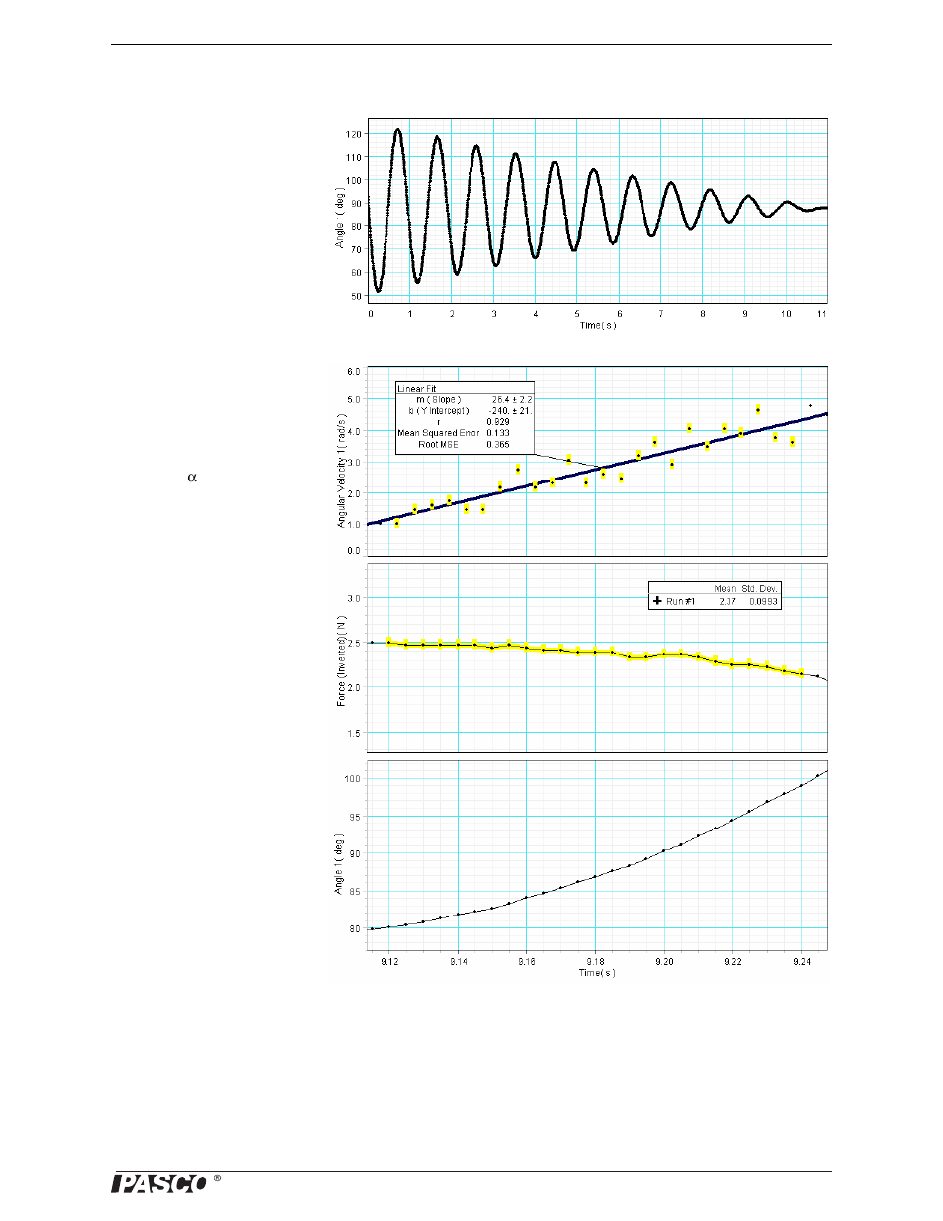Click the 9.24 tick on bottom time axis
The width and height of the screenshot is (943, 1221).
pyautogui.click(x=802, y=961)
